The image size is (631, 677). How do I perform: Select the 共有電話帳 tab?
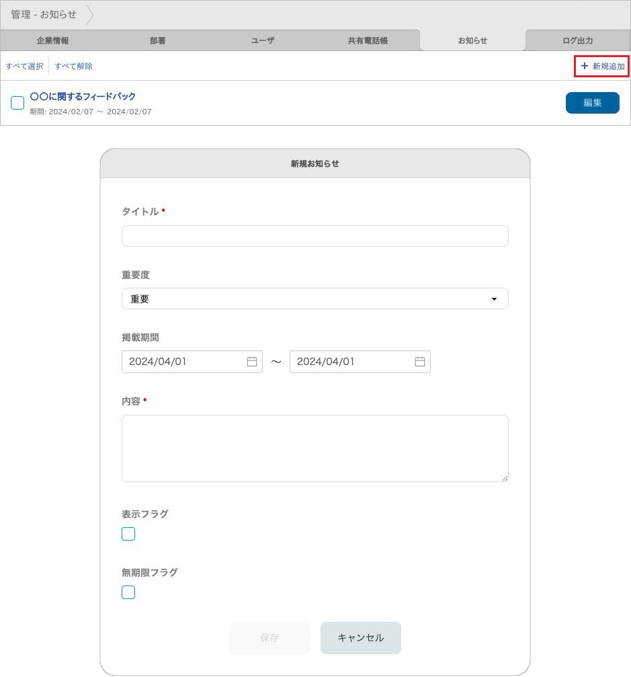click(367, 40)
